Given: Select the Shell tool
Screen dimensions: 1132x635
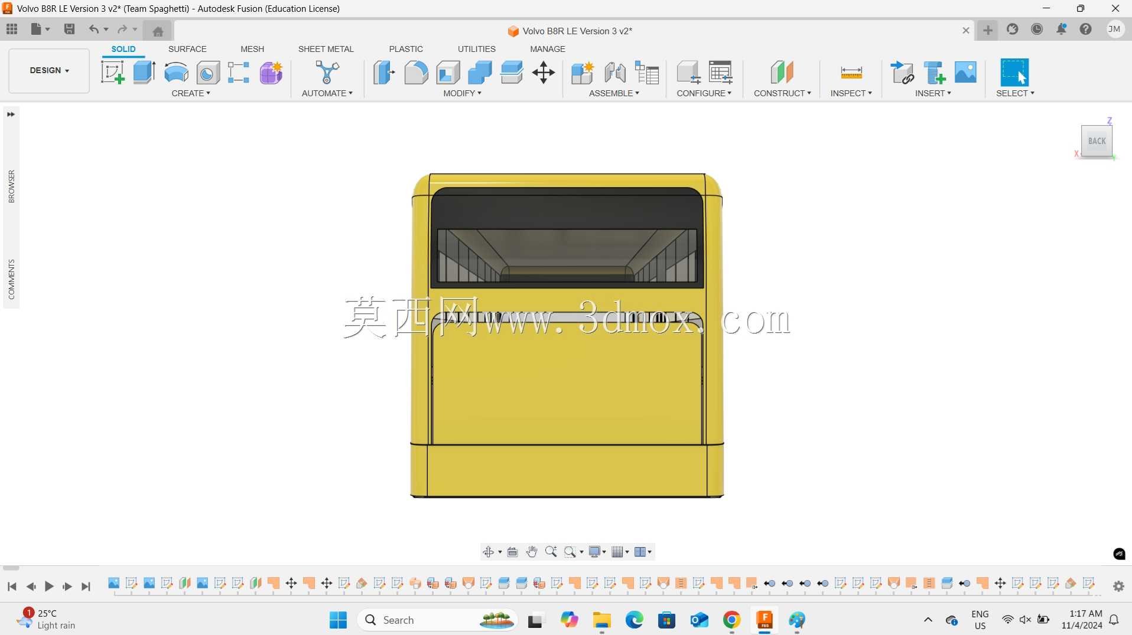Looking at the screenshot, I should [448, 73].
